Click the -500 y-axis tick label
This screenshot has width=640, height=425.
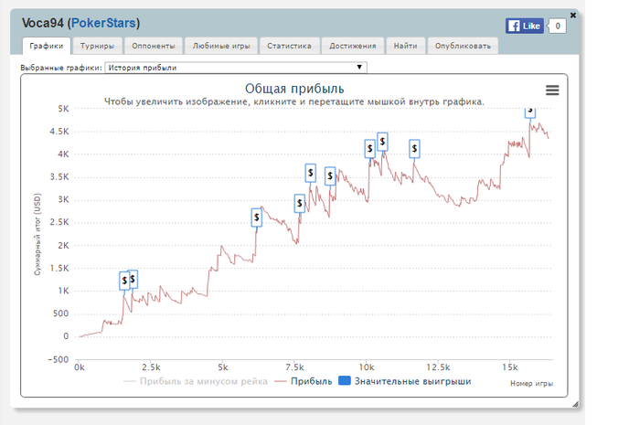pos(59,360)
